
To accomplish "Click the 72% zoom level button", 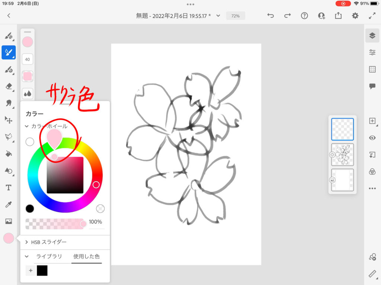I will (236, 16).
